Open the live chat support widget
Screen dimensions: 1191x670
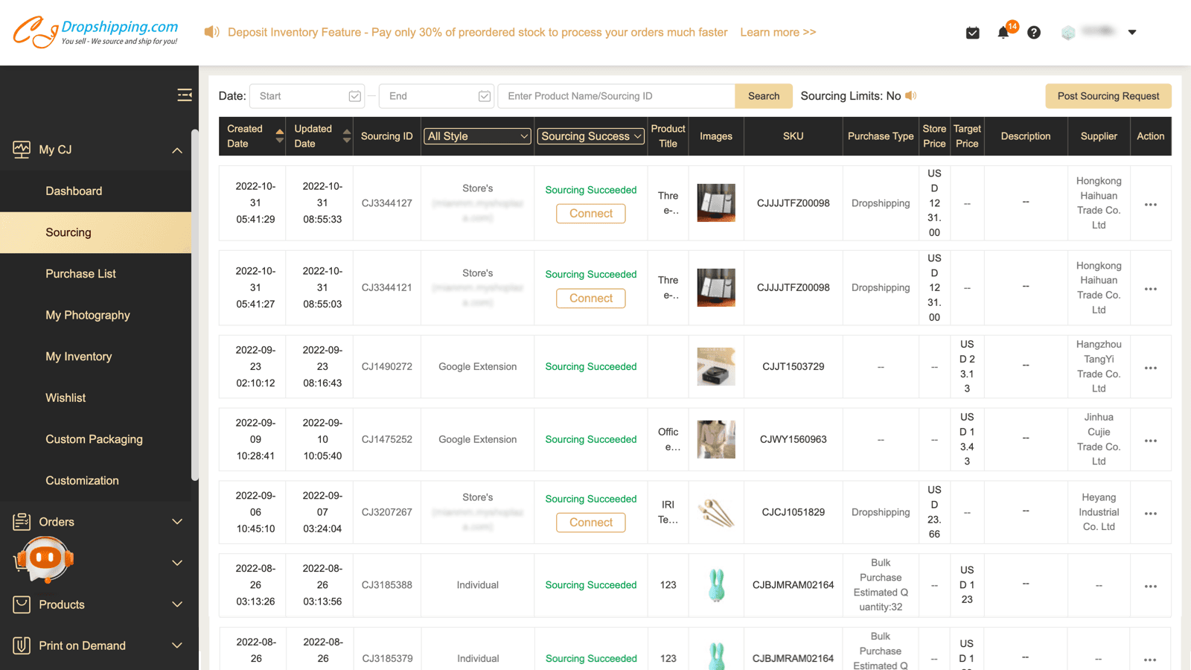pyautogui.click(x=42, y=560)
